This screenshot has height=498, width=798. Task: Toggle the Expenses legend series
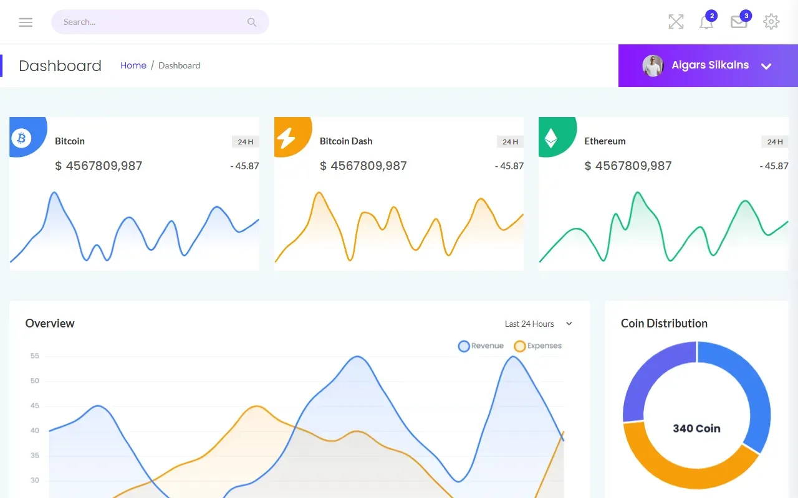click(537, 346)
